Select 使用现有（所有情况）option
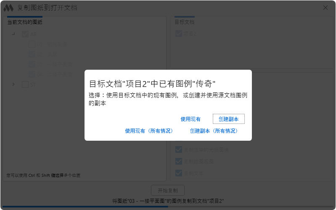Image resolution: width=336 pixels, height=210 pixels. pos(149,131)
